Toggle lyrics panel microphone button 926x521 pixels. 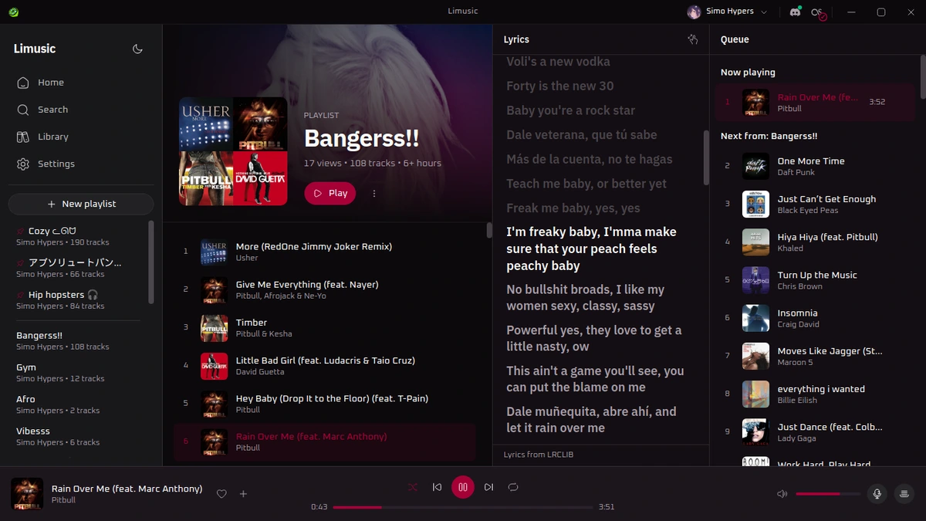[x=877, y=494]
